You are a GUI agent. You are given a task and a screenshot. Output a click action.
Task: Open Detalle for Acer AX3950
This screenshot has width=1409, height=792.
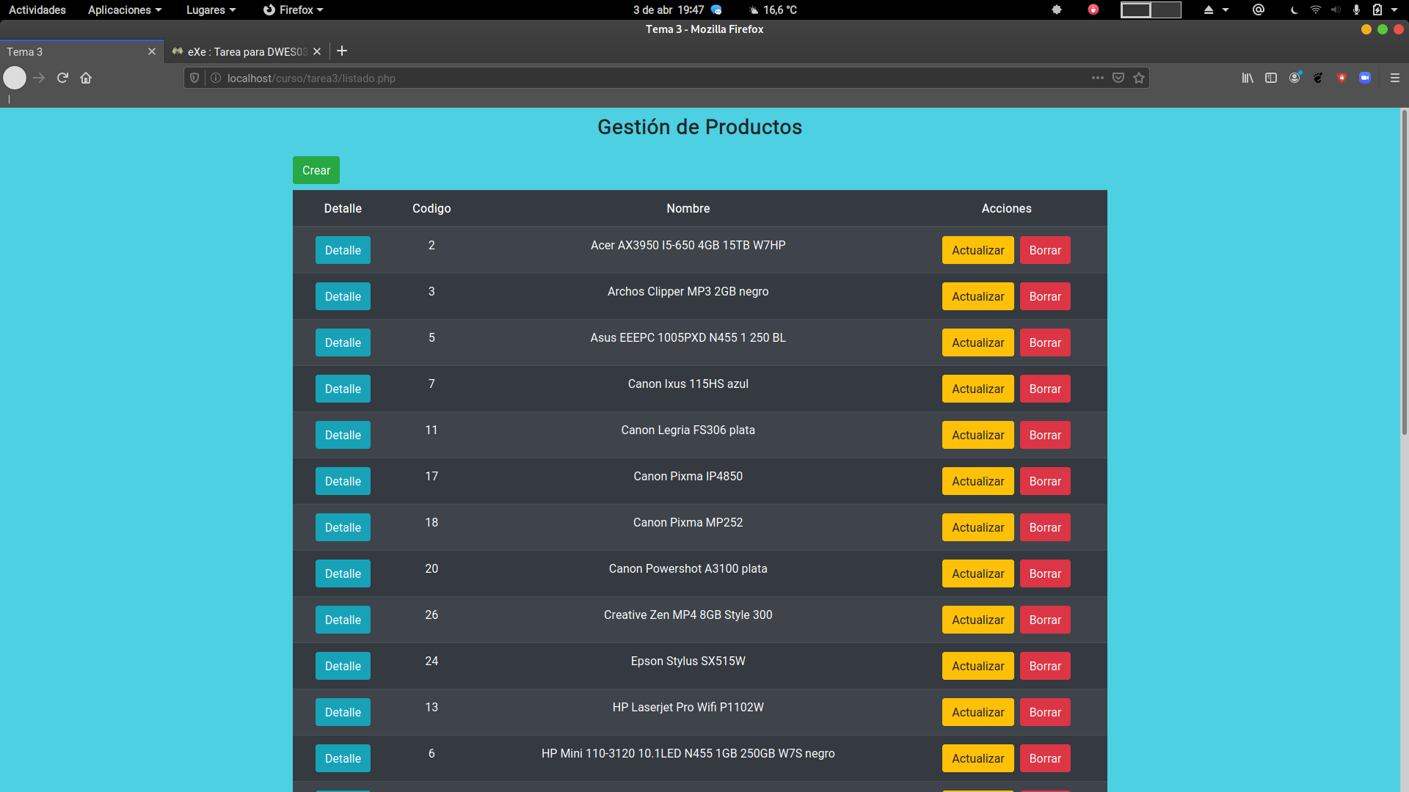(x=343, y=250)
